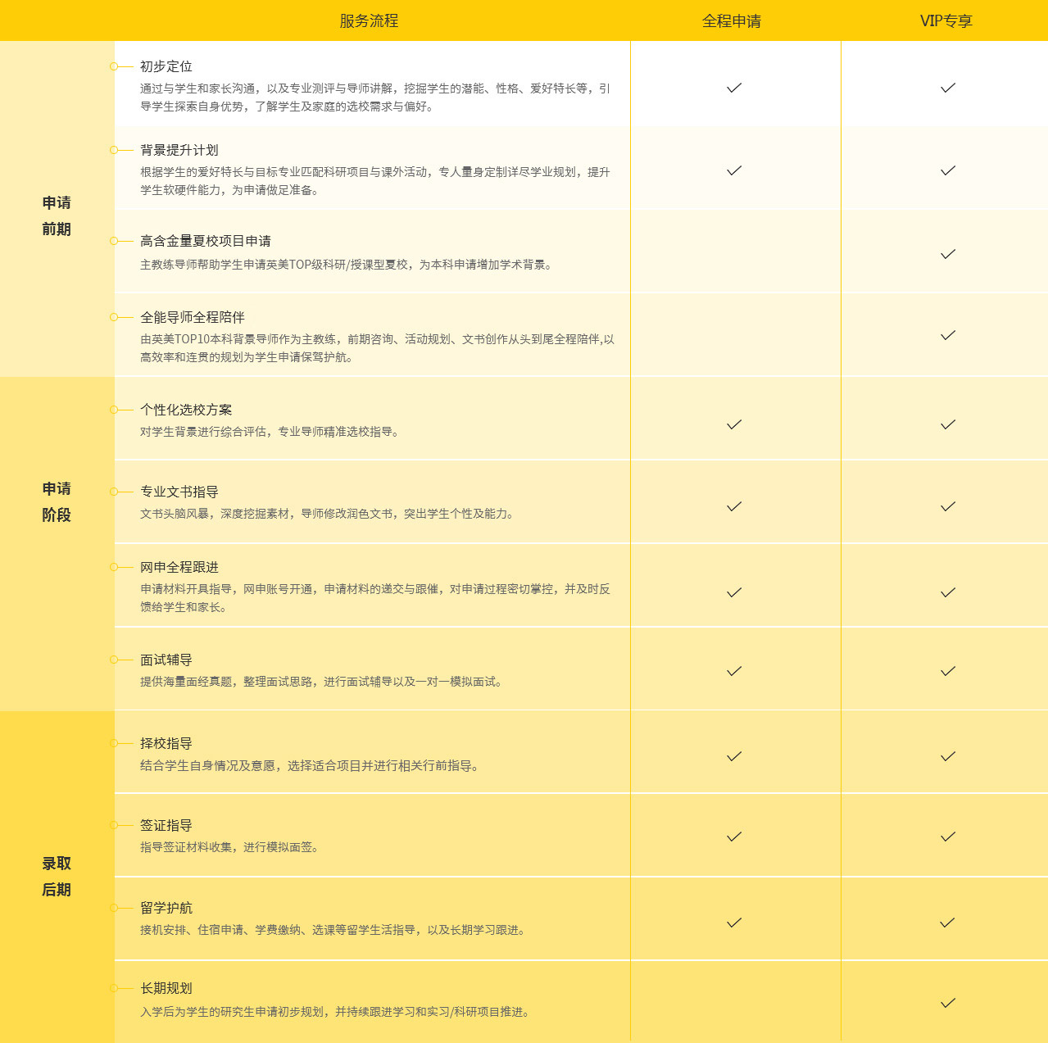Screen dimensions: 1048x1043
Task: Click VIP专享 checkmark in 全能导师全程陪伴 row
Action: coord(948,335)
